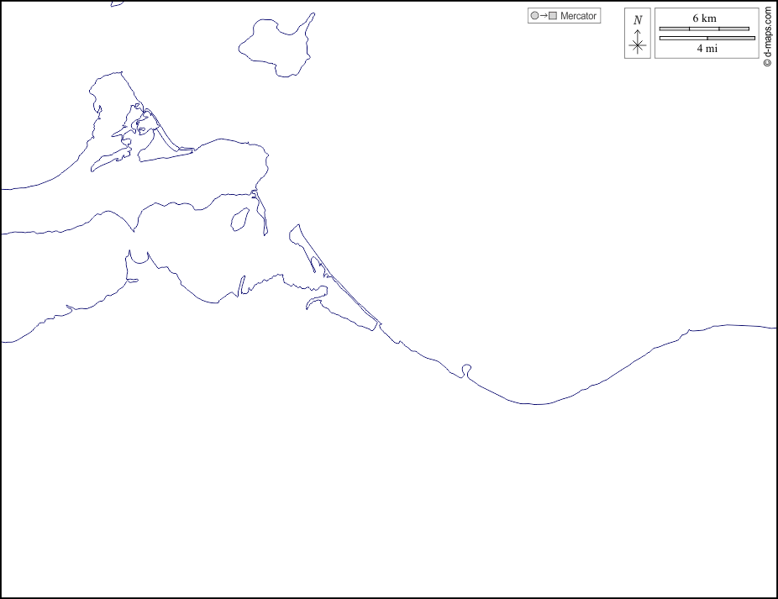
Task: Click the gray square in projection legend
Action: click(x=553, y=16)
